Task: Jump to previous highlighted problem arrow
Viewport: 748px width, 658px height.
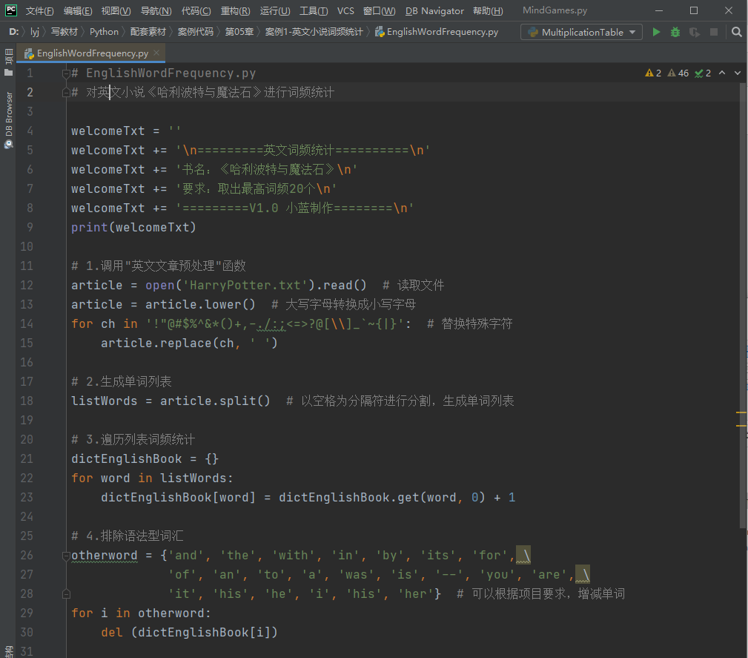Action: click(723, 73)
